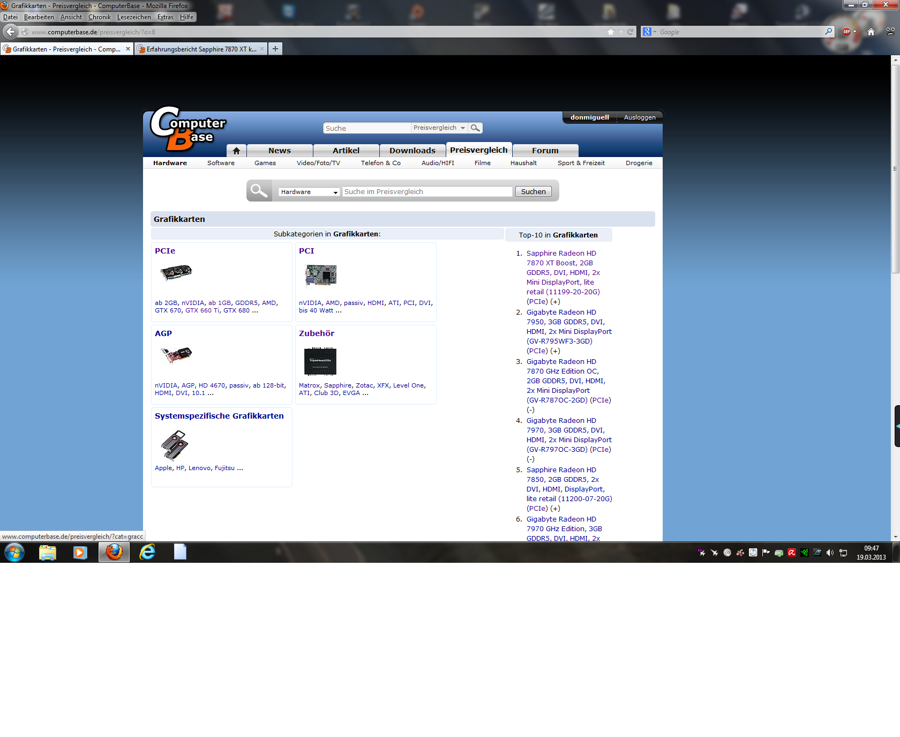The width and height of the screenshot is (900, 737).
Task: Click the page vertical scrollbar thumb
Action: (x=895, y=169)
